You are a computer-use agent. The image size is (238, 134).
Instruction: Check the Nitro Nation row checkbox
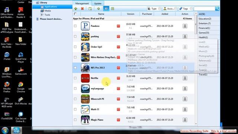coord(75,57)
